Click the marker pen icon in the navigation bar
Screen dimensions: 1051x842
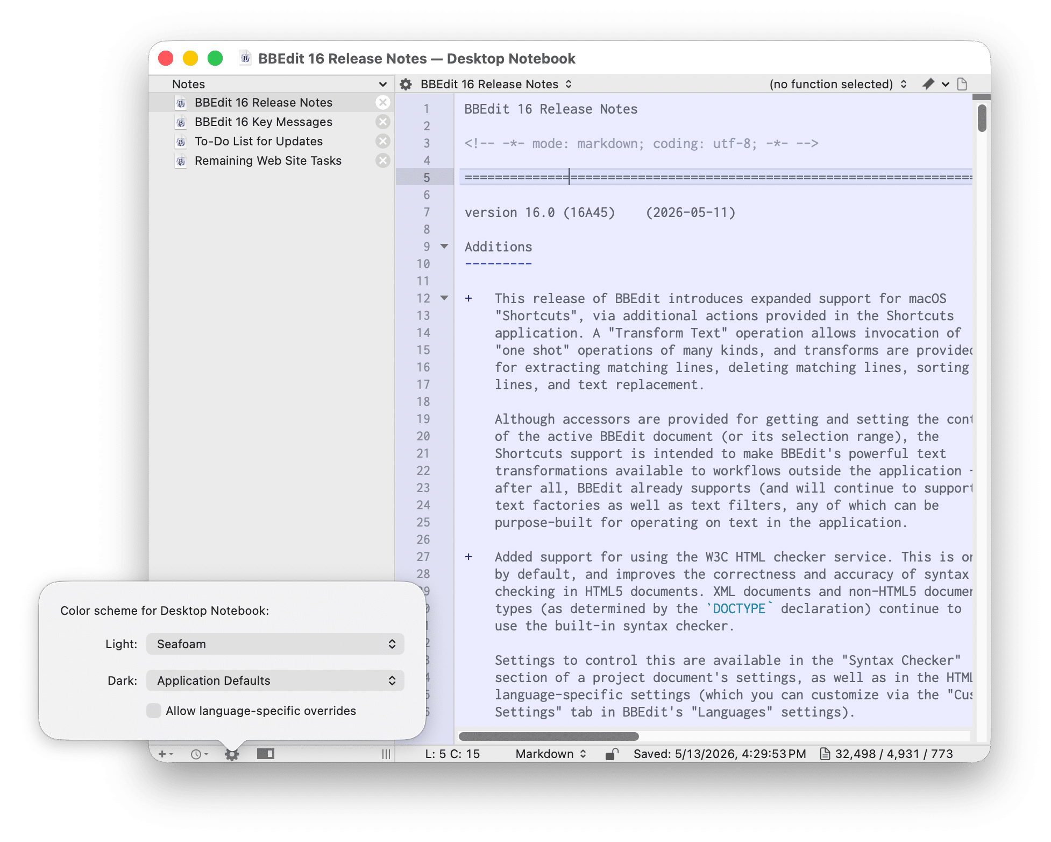point(928,84)
